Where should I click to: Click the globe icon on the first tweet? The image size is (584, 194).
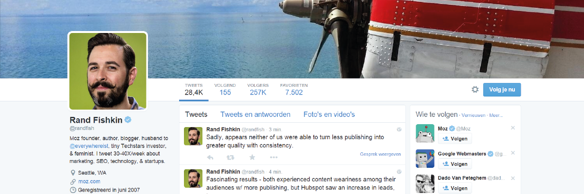[x=399, y=129]
